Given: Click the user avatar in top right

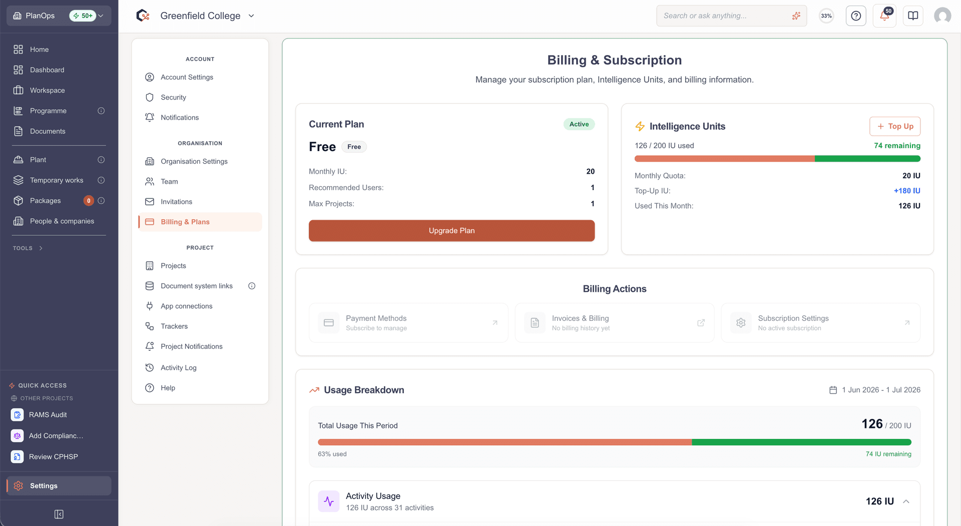Looking at the screenshot, I should [x=942, y=16].
